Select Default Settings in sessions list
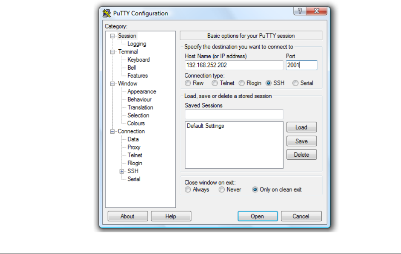401x254 pixels. (x=205, y=126)
